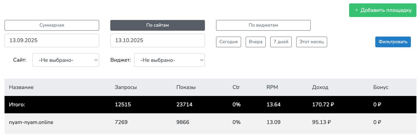The width and height of the screenshot is (418, 134).
Task: Choose the Сегодня quick filter
Action: (228, 42)
